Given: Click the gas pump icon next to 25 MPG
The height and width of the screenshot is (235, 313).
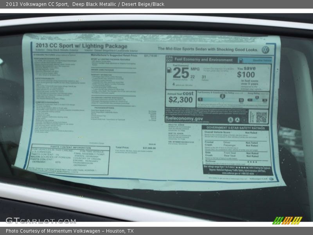Looking at the screenshot, I should (169, 70).
